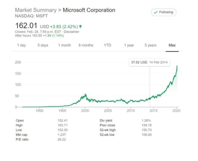
Task: Click the 52-wk high value 190.70
Action: pyautogui.click(x=146, y=130)
